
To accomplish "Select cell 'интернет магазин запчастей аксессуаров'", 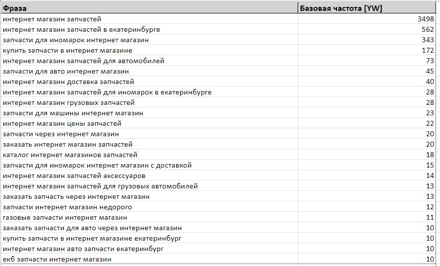I will click(x=149, y=176).
